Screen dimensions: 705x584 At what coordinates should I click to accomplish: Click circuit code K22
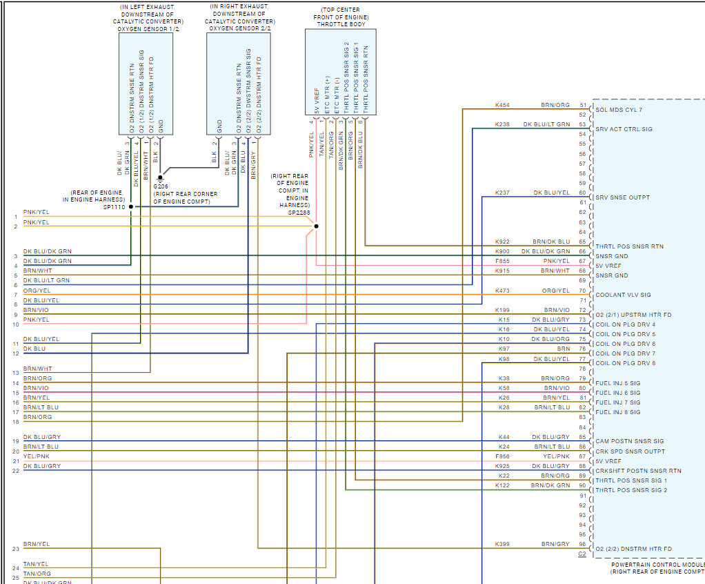click(504, 476)
